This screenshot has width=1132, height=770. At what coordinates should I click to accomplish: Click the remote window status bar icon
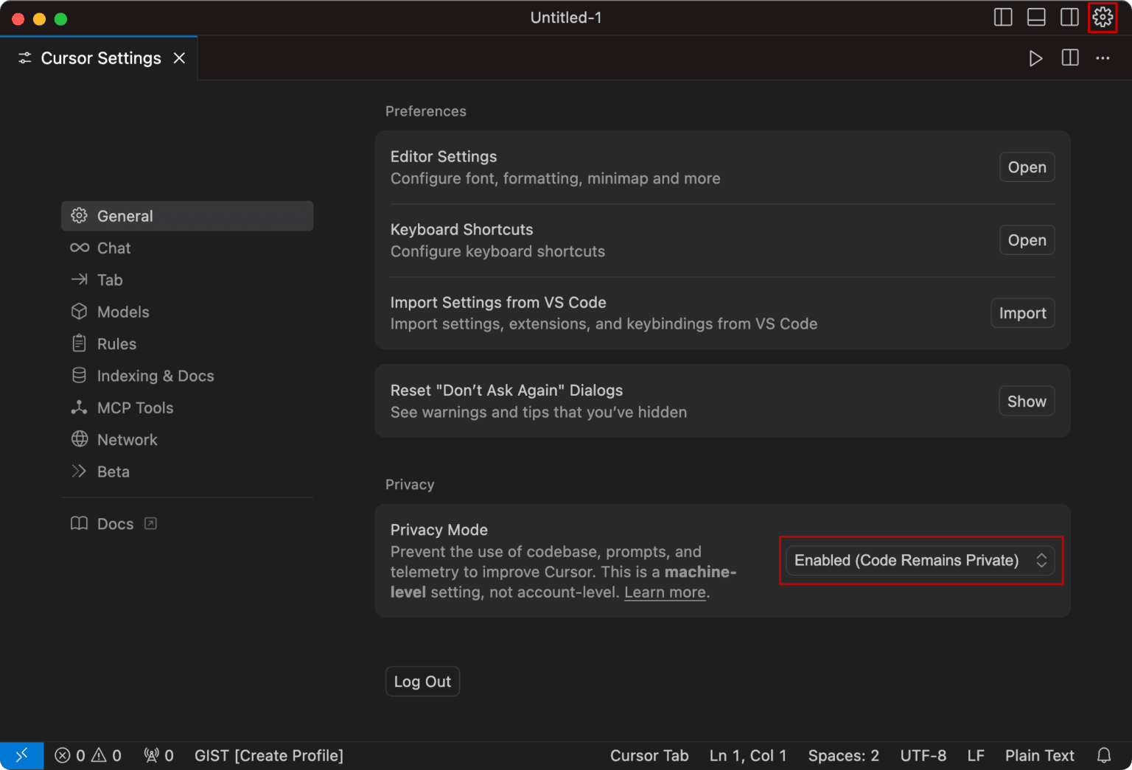(21, 755)
